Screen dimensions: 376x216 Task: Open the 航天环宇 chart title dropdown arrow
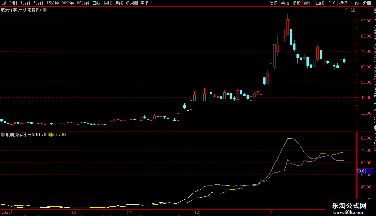click(45, 10)
